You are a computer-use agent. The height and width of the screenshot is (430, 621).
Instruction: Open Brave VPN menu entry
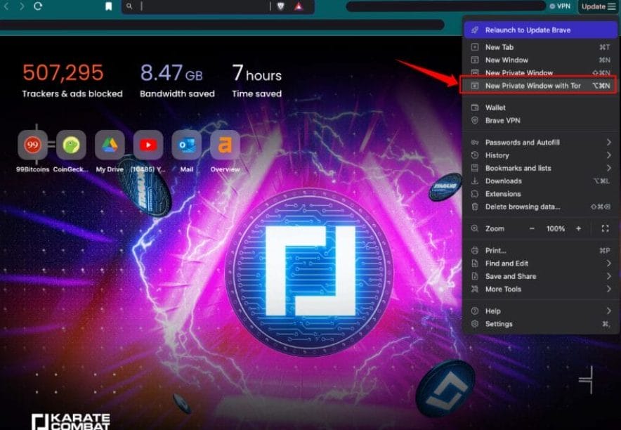pyautogui.click(x=541, y=120)
